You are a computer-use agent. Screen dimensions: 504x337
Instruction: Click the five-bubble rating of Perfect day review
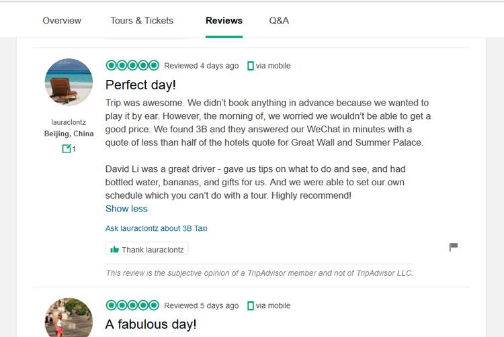(x=132, y=66)
